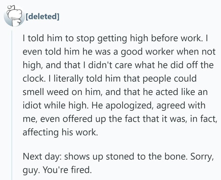Viewport: 221px width, 180px height.
Task: Click the phrase 'agreed with' in the comment
Action: point(181,106)
